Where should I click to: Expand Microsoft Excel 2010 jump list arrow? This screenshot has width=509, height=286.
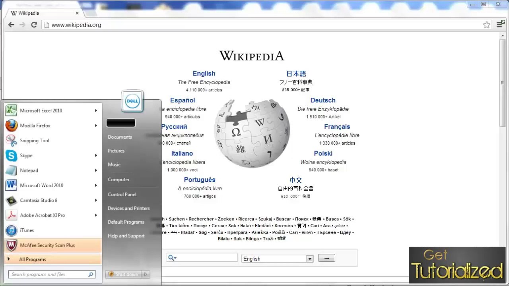click(96, 110)
